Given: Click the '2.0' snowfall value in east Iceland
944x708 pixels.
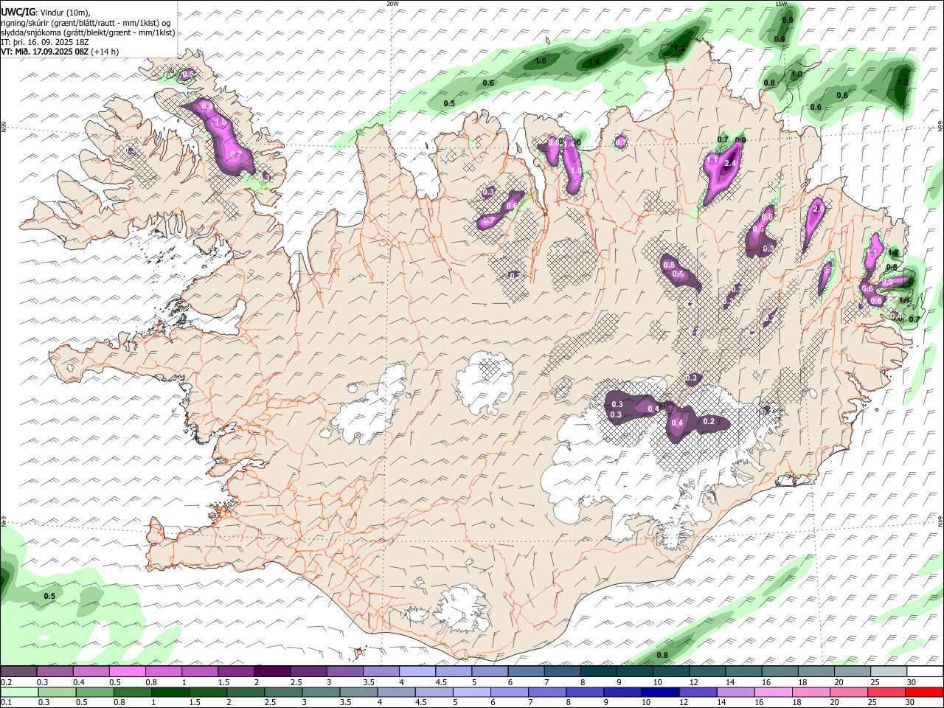Looking at the screenshot, I should [x=818, y=209].
